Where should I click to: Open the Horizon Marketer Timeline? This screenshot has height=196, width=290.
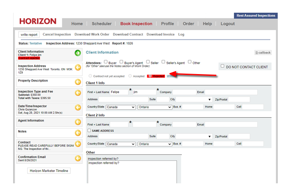click(x=49, y=171)
